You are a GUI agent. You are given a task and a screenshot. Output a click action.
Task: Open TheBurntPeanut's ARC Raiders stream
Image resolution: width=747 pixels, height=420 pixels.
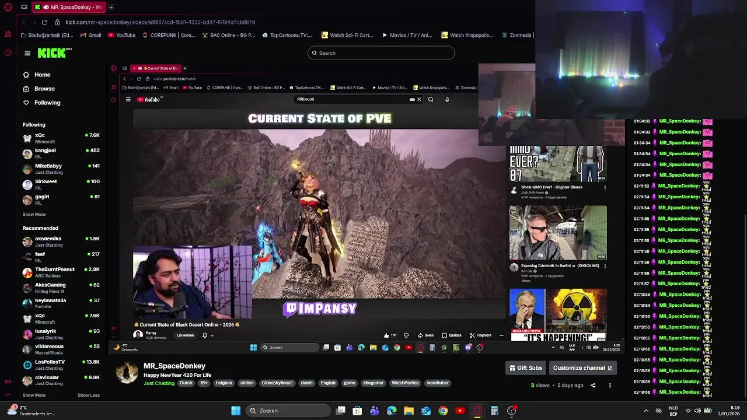61,272
